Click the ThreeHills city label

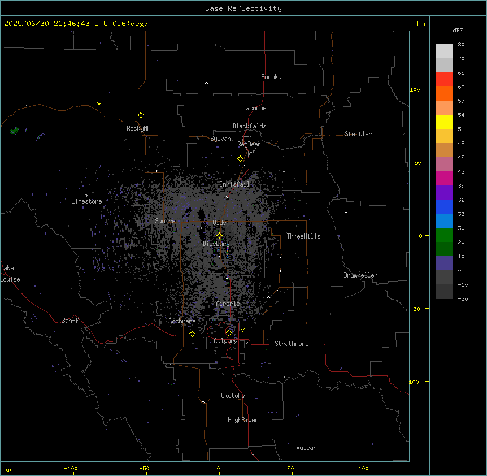click(x=303, y=236)
